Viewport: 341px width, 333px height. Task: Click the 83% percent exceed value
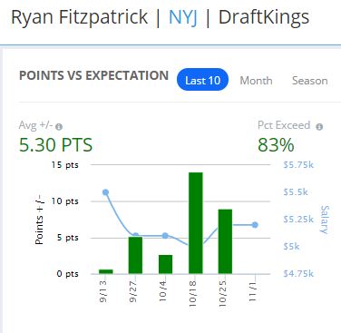(x=276, y=145)
